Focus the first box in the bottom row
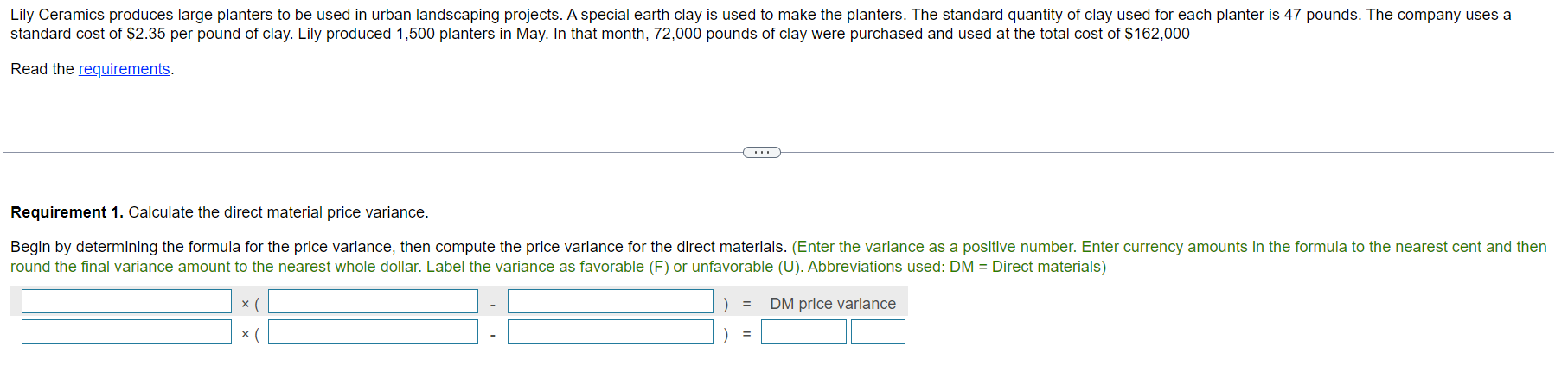 [x=126, y=331]
